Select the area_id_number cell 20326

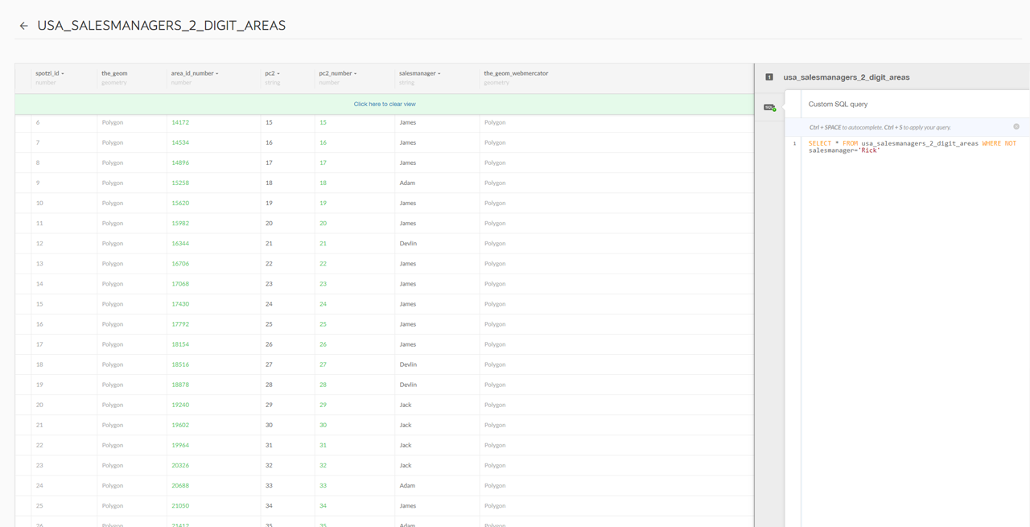pos(180,465)
